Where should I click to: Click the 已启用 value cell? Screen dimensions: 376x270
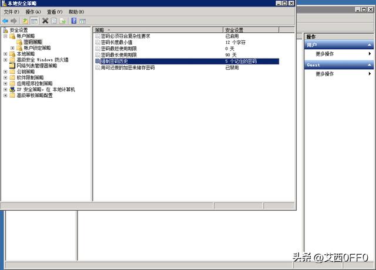pyautogui.click(x=232, y=36)
